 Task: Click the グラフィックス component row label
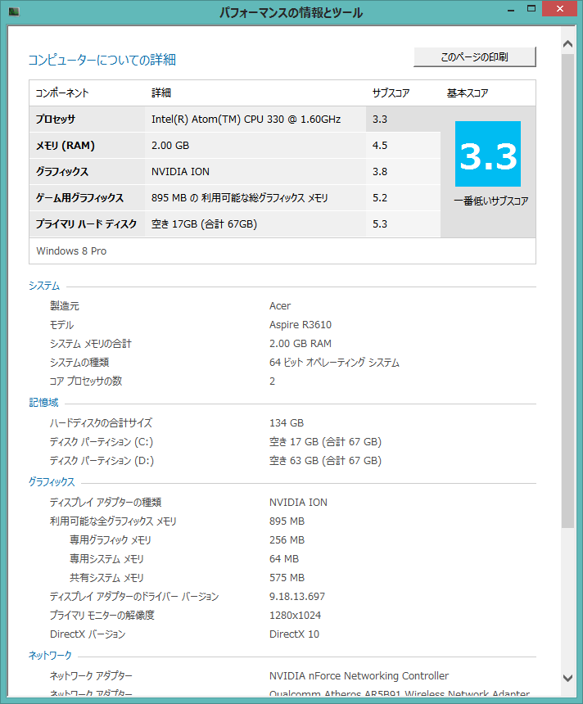(x=62, y=172)
